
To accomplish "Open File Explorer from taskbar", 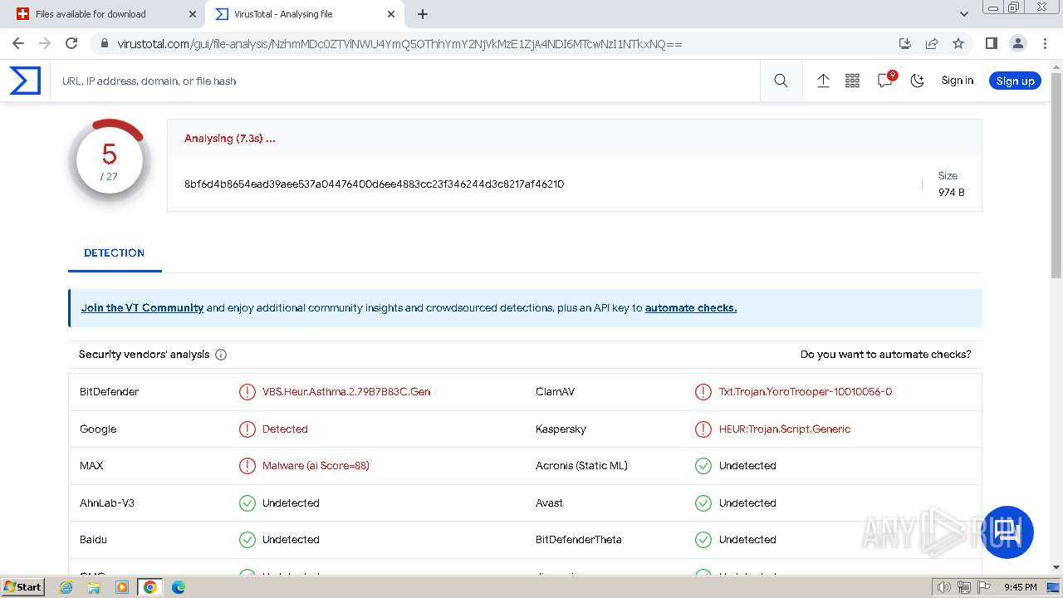I will tap(94, 587).
